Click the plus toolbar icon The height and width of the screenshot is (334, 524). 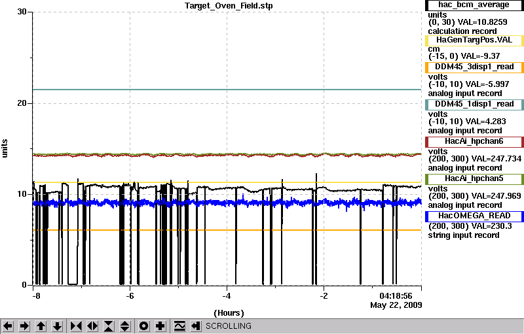160,326
